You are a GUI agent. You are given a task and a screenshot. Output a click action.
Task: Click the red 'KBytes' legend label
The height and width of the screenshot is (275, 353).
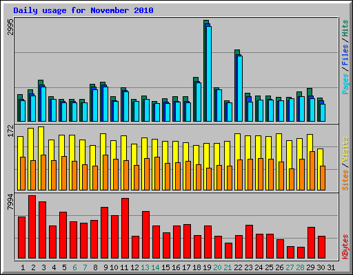tap(345, 247)
